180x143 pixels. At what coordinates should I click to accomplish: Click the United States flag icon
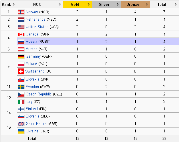21,27
